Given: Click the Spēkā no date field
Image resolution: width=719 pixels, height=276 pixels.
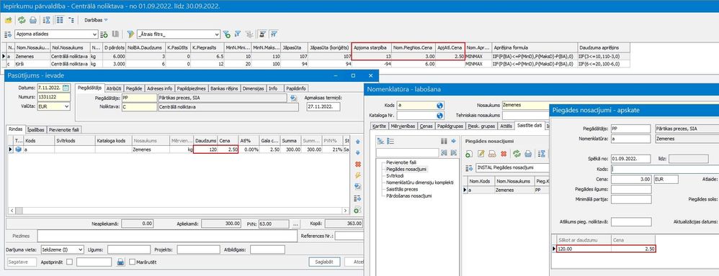Looking at the screenshot, I should [x=631, y=159].
